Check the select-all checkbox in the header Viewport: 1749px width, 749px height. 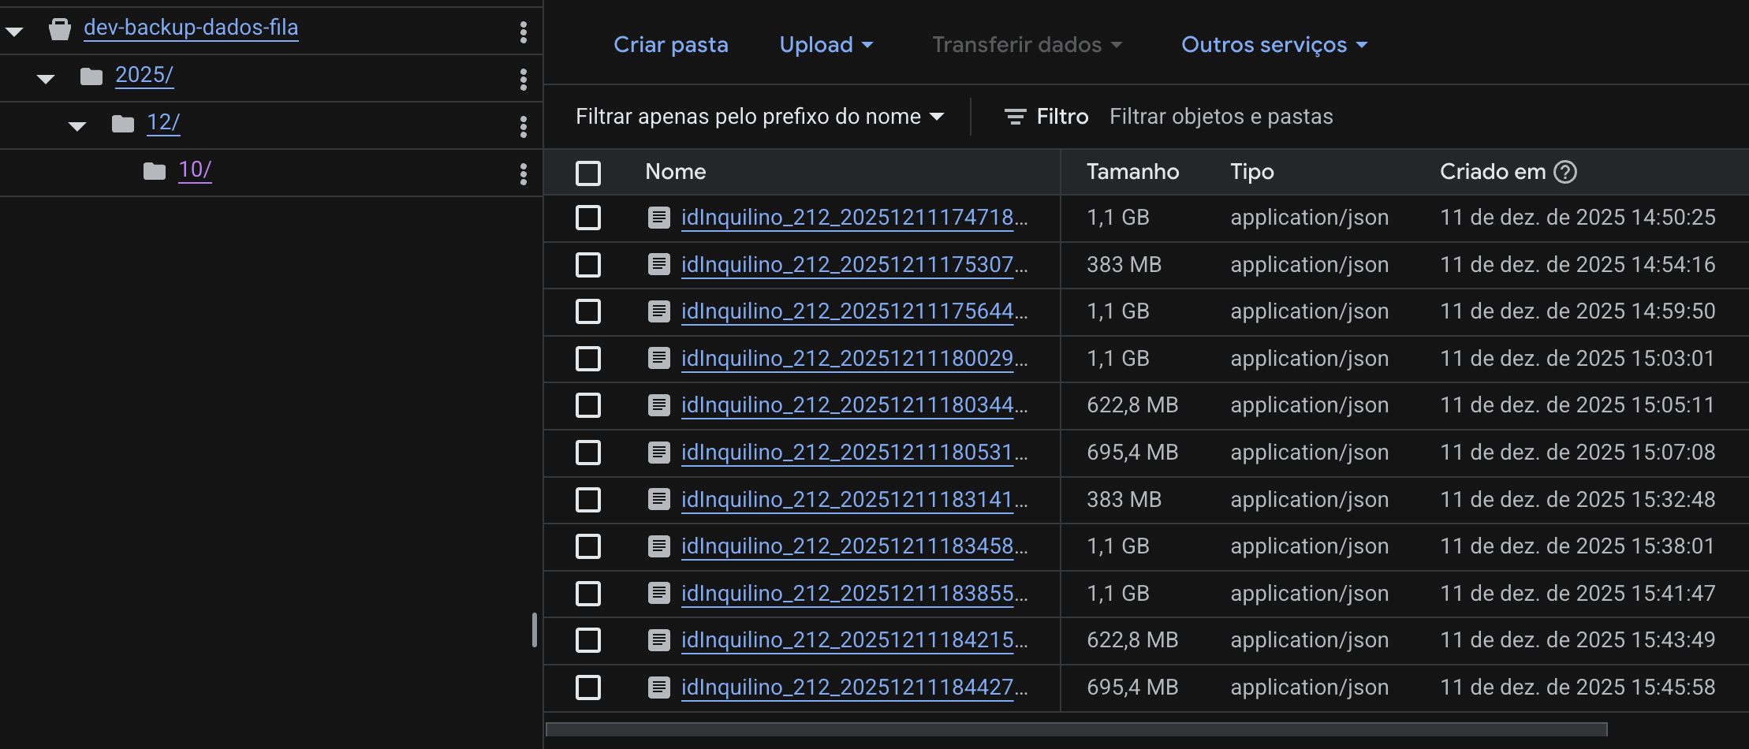pyautogui.click(x=588, y=173)
